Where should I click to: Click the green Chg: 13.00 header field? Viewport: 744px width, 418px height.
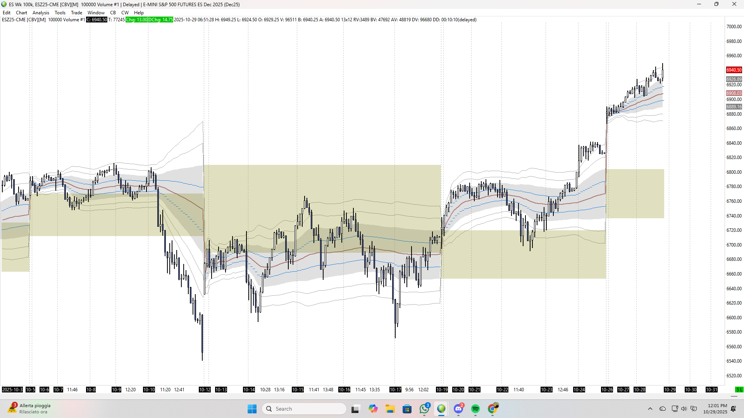(x=136, y=20)
